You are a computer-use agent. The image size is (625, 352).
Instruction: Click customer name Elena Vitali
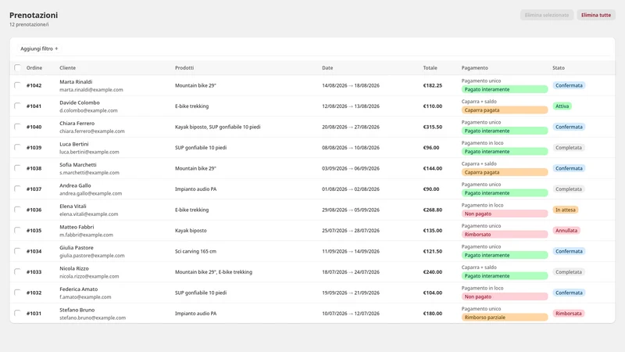tap(73, 207)
